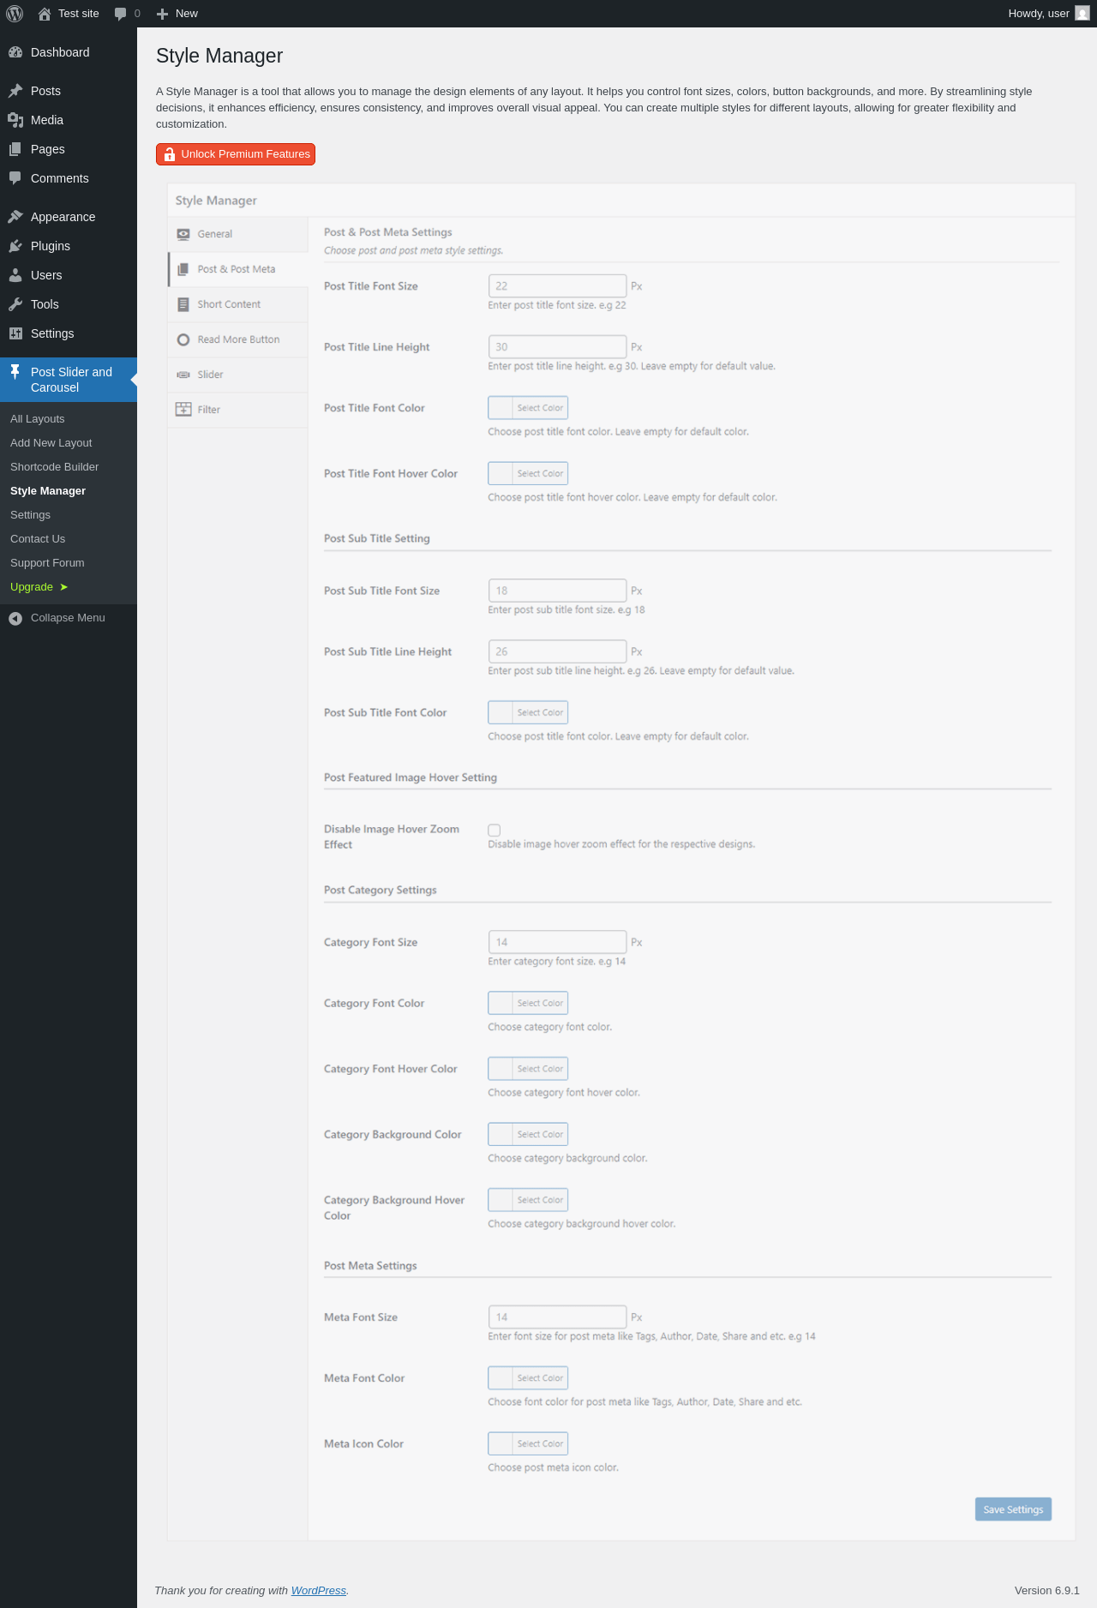This screenshot has height=1608, width=1097.
Task: Open the Shortcode Builder submenu item
Action: 55,467
